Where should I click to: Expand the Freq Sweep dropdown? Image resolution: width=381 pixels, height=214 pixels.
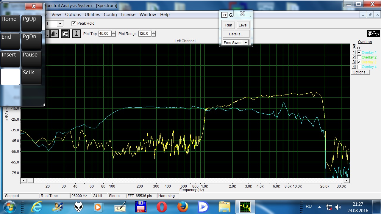246,43
